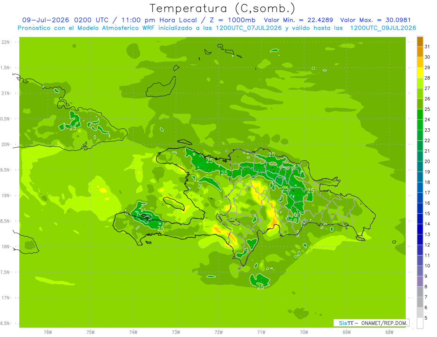Click the 'Valor Max. = 30.0981' value
This screenshot has width=437, height=337.
(x=375, y=20)
